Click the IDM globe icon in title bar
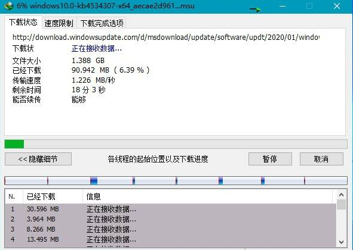The image size is (353, 250). pos(9,6)
